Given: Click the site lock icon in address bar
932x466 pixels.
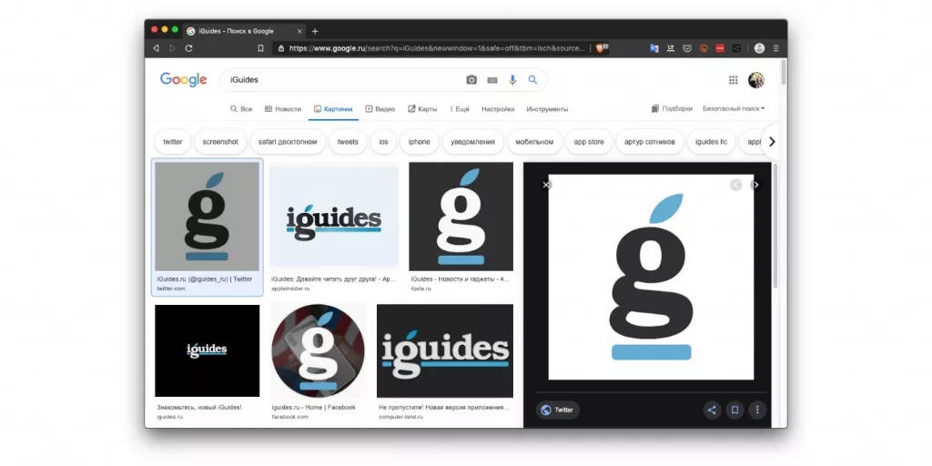Looking at the screenshot, I should tap(281, 48).
